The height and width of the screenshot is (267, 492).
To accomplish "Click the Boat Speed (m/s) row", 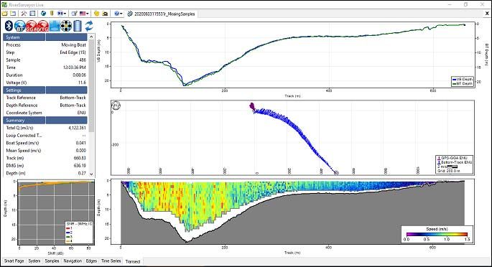I will [x=46, y=143].
